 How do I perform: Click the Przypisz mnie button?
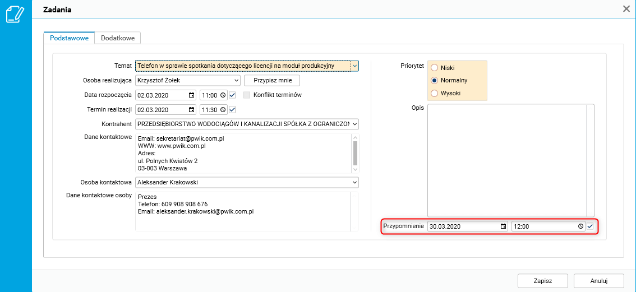[272, 81]
